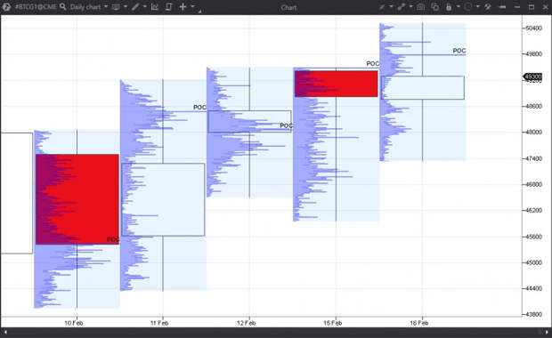552x338 pixels.
Task: Minimize the chart window
Action: 516,7
